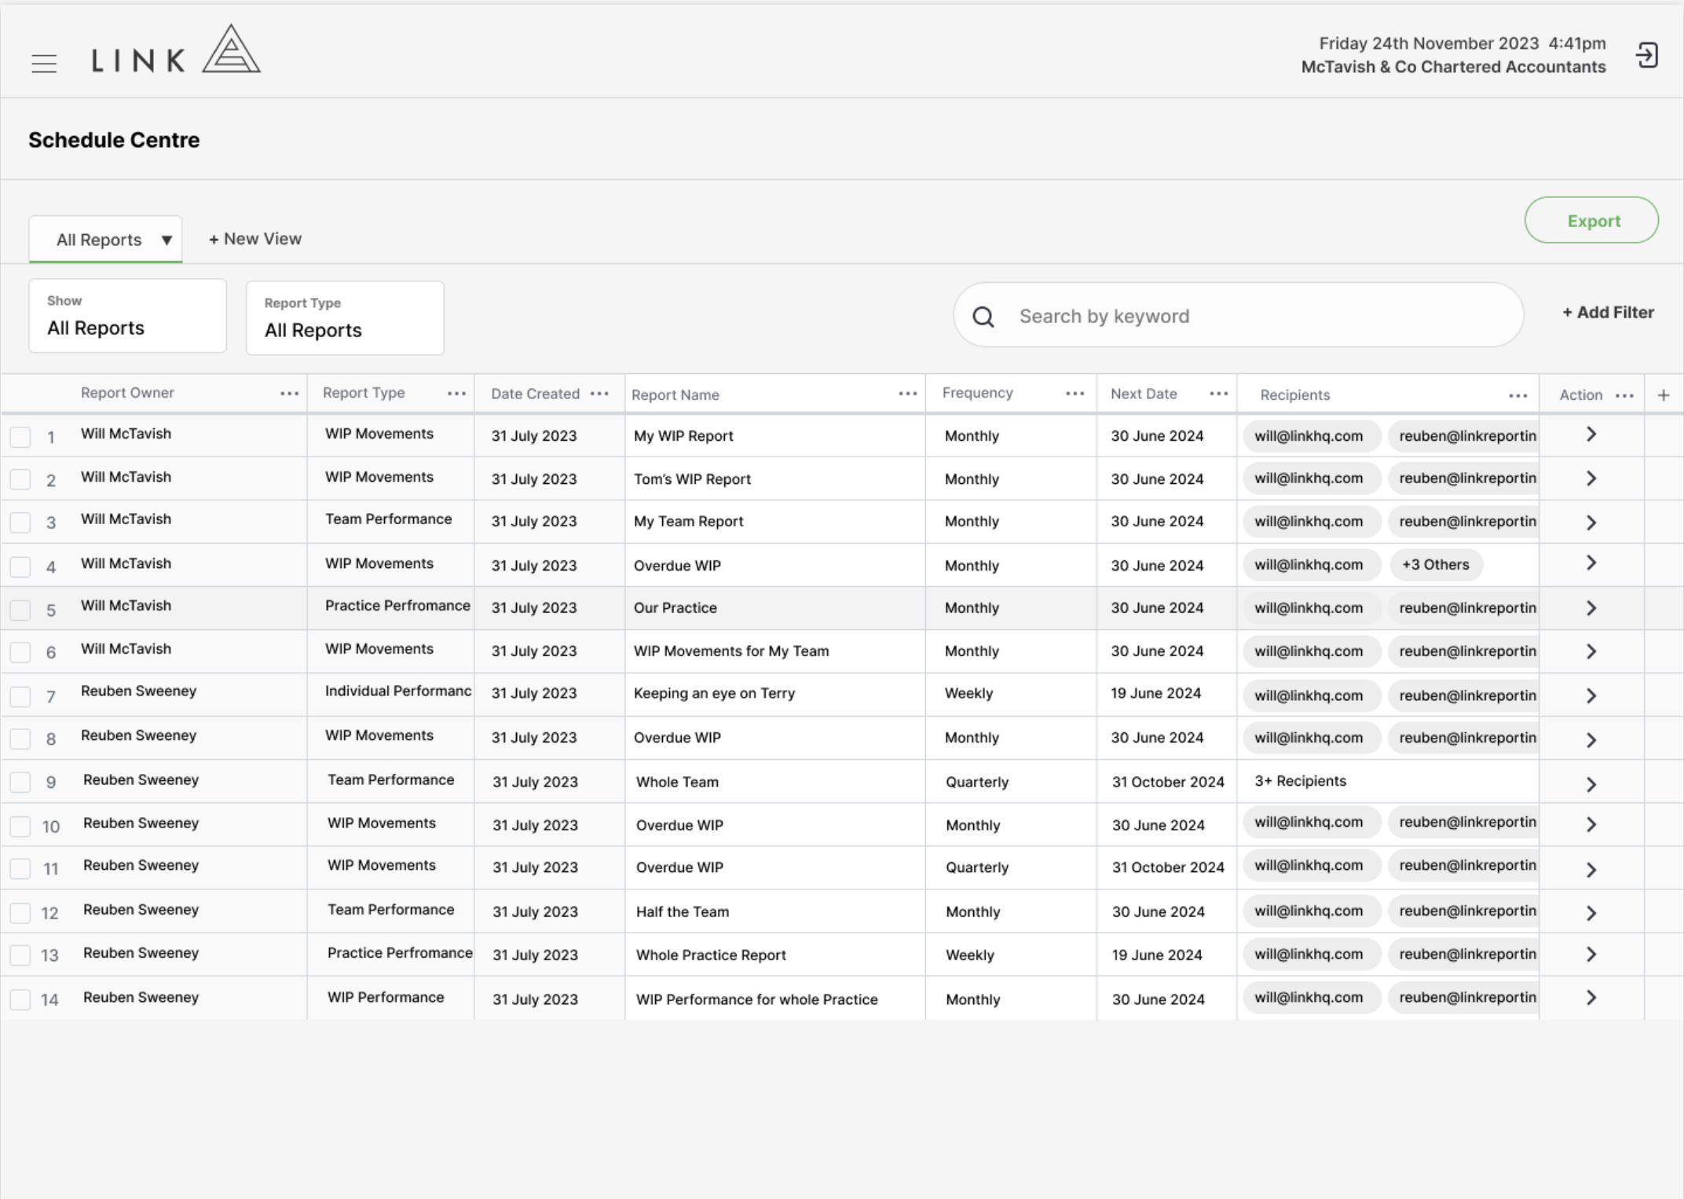Click + Add Filter
The width and height of the screenshot is (1684, 1199).
tap(1608, 312)
